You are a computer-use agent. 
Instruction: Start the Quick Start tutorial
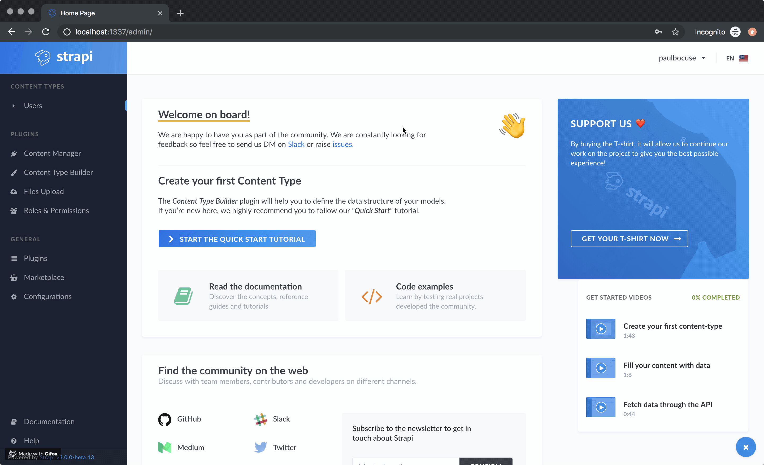tap(237, 239)
